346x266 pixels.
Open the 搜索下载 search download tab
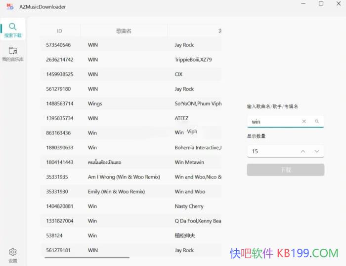click(x=12, y=30)
